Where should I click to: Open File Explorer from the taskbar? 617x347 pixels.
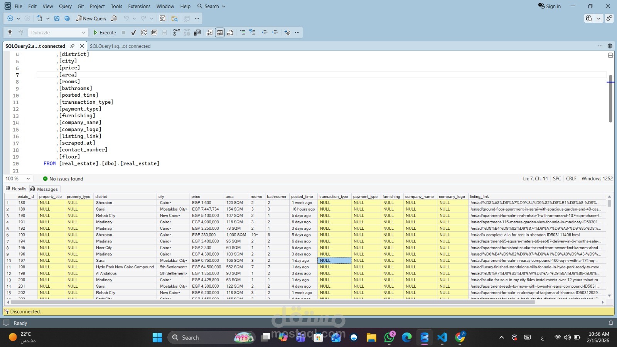coord(371,338)
